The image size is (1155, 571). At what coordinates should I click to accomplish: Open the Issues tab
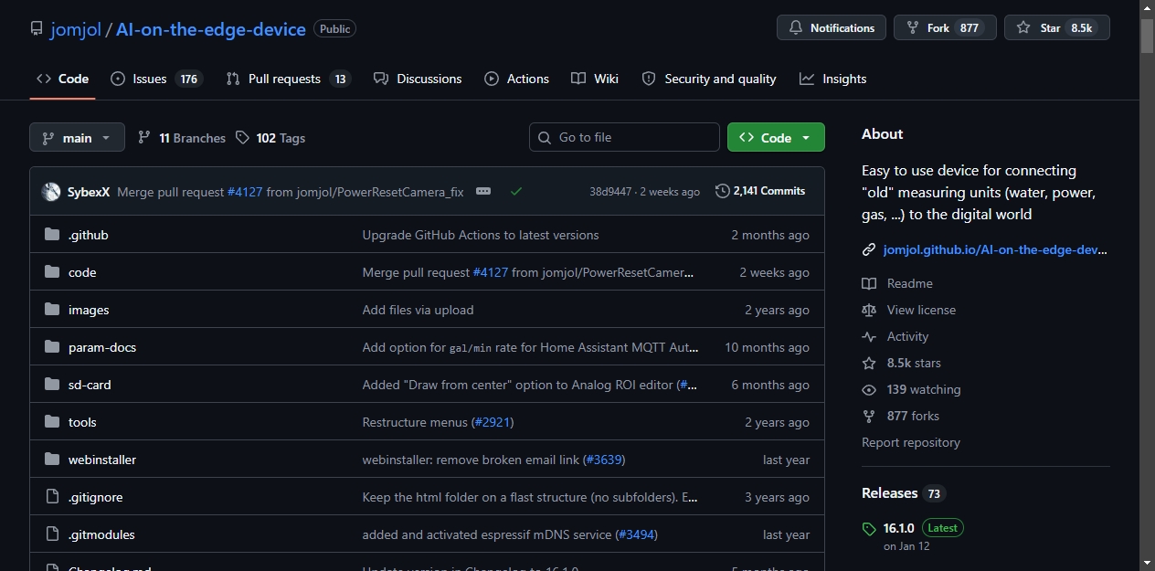[155, 79]
